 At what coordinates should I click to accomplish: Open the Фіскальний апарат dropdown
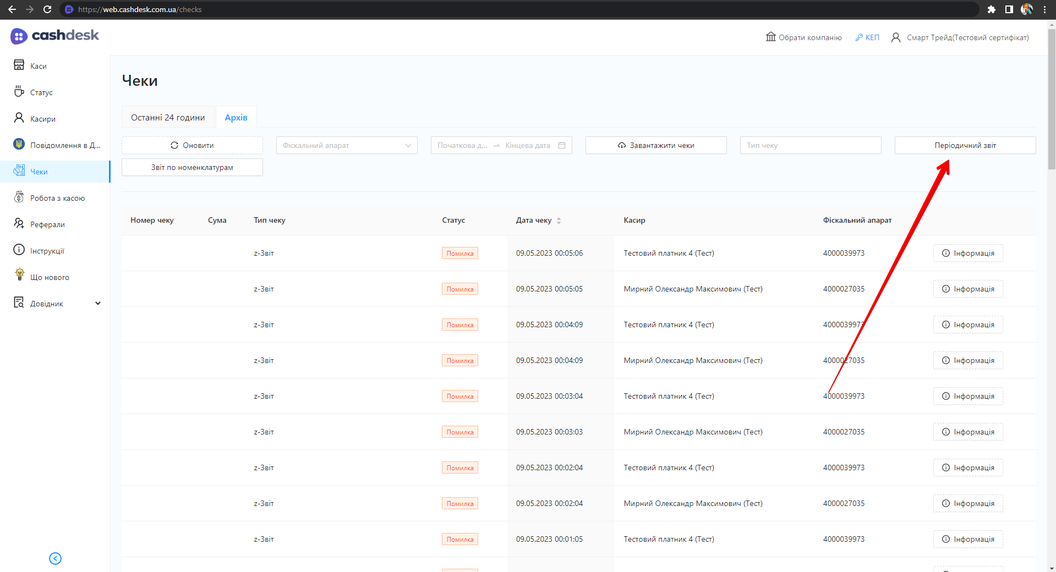pyautogui.click(x=347, y=145)
